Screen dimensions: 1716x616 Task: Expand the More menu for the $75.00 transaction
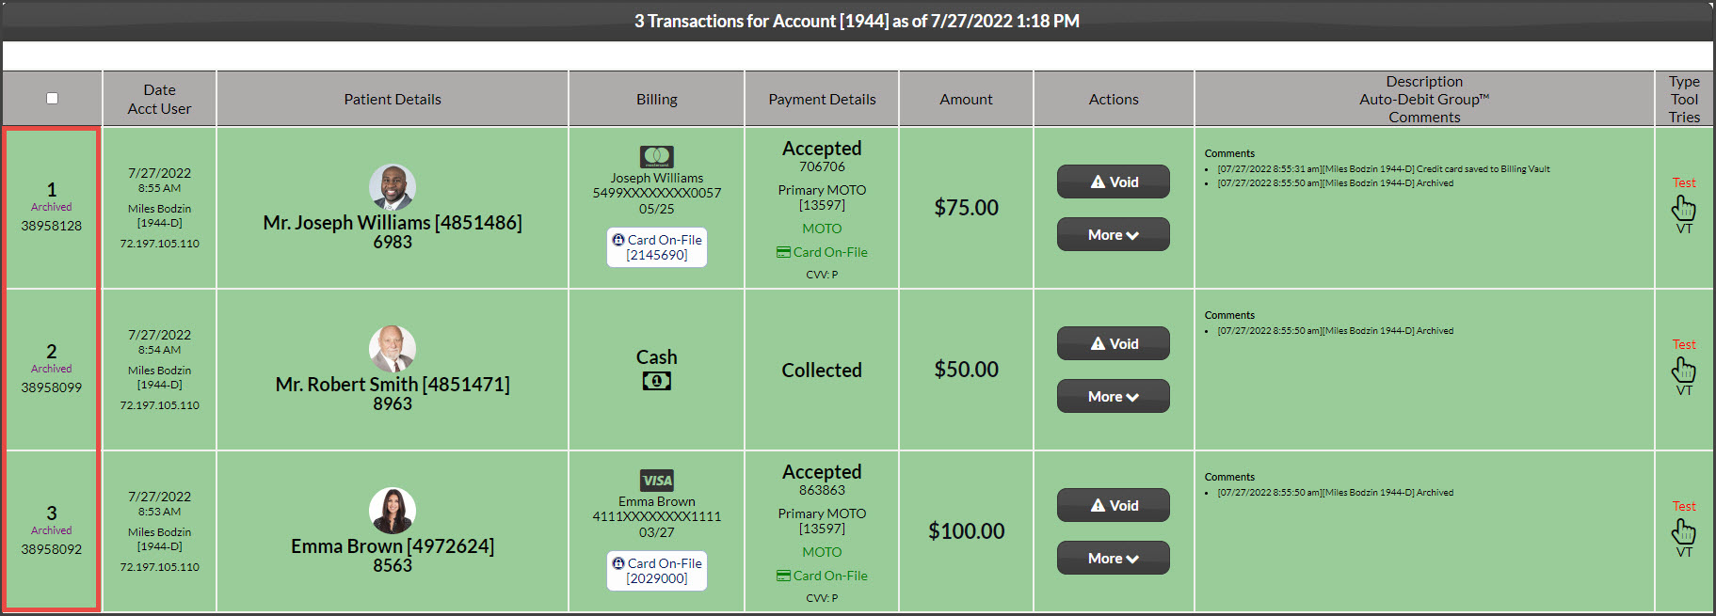[1113, 234]
